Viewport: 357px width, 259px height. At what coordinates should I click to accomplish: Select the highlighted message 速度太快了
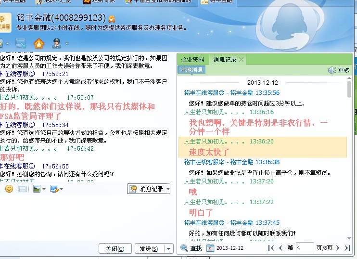[263, 147]
